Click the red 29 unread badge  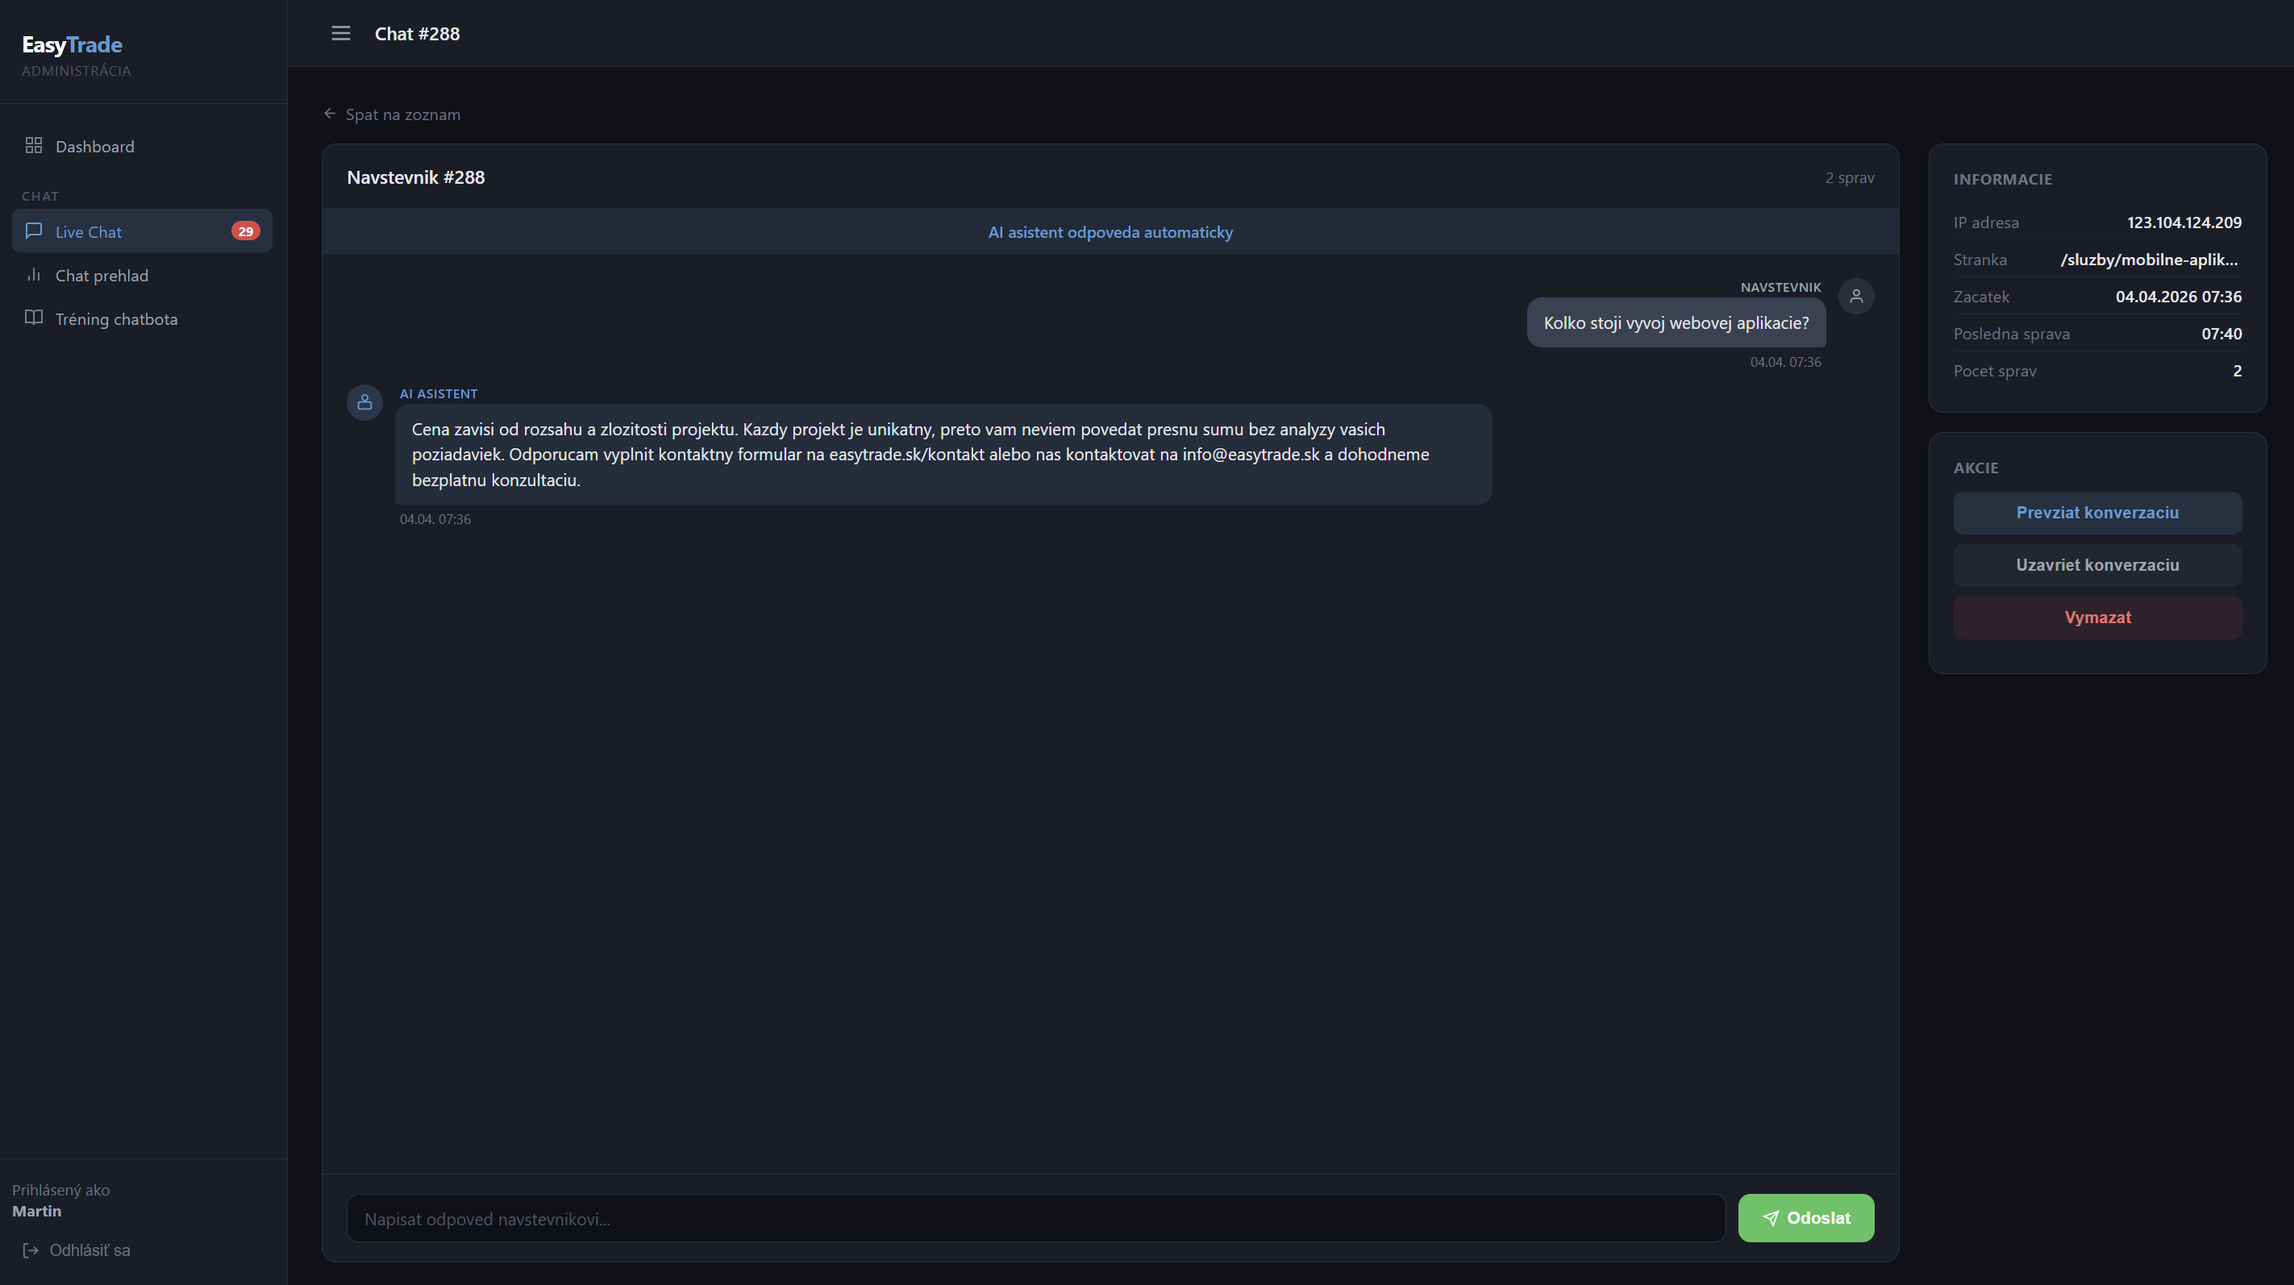point(245,231)
